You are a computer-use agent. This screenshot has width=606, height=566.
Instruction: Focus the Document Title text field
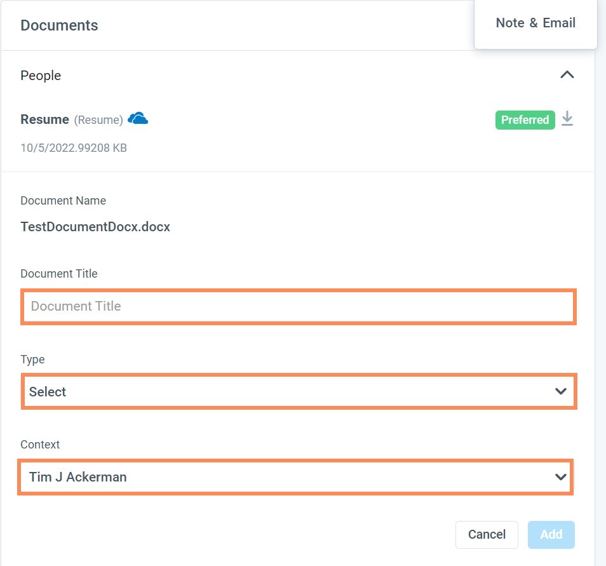[299, 307]
